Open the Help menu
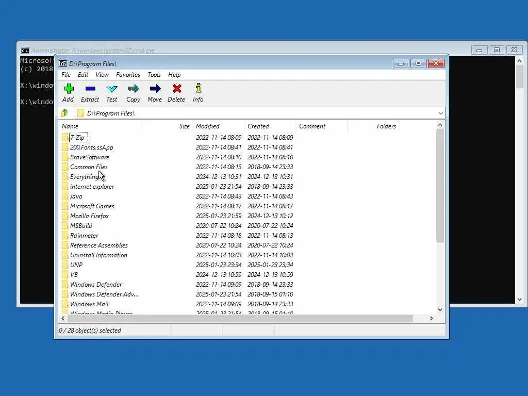The image size is (528, 396). point(174,75)
